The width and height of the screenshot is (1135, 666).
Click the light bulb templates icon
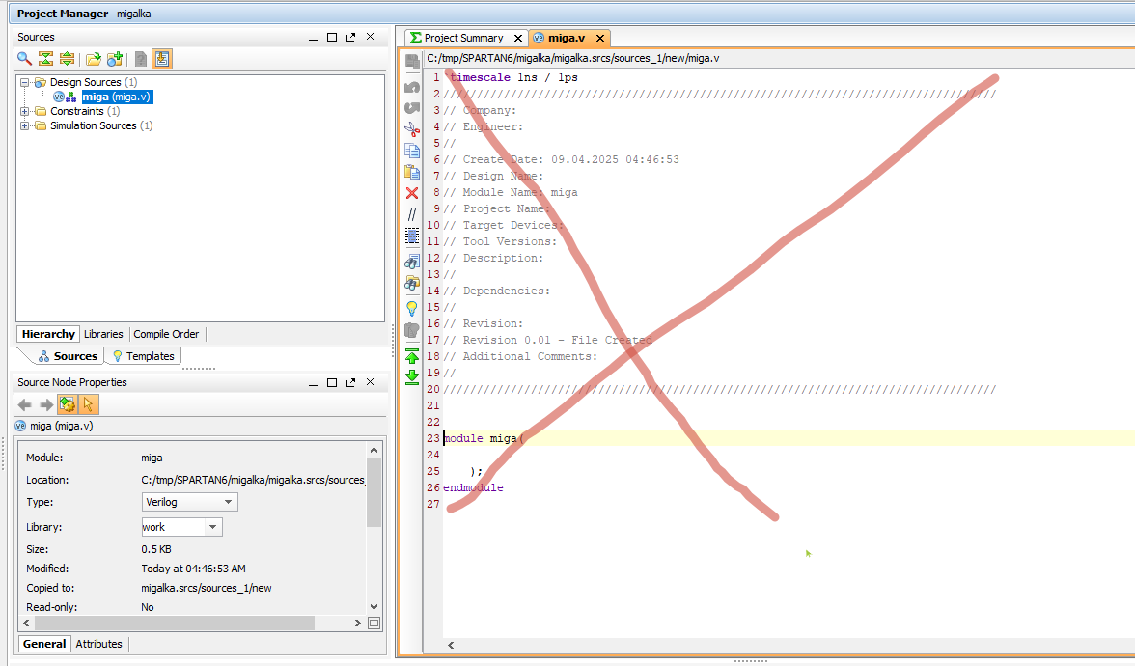tap(412, 309)
